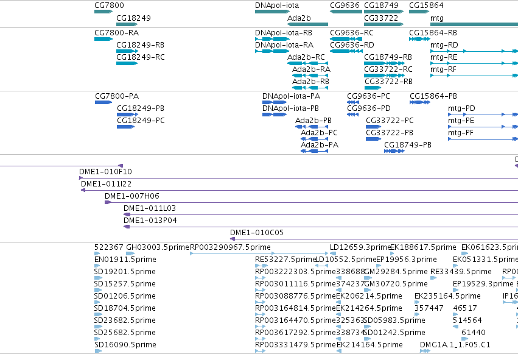This screenshot has width=518, height=354.
Task: Click transcript CG18249-RC
Action: (x=141, y=57)
